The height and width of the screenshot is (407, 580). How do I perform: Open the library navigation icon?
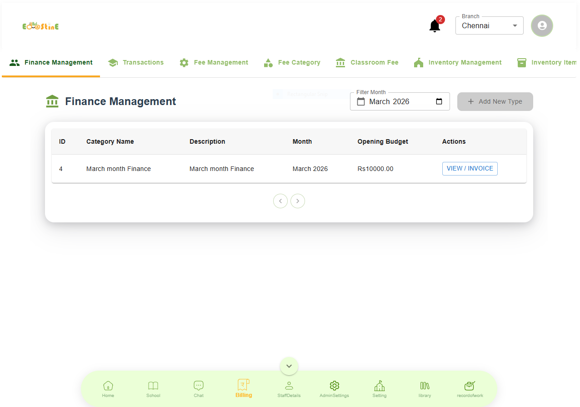point(425,389)
